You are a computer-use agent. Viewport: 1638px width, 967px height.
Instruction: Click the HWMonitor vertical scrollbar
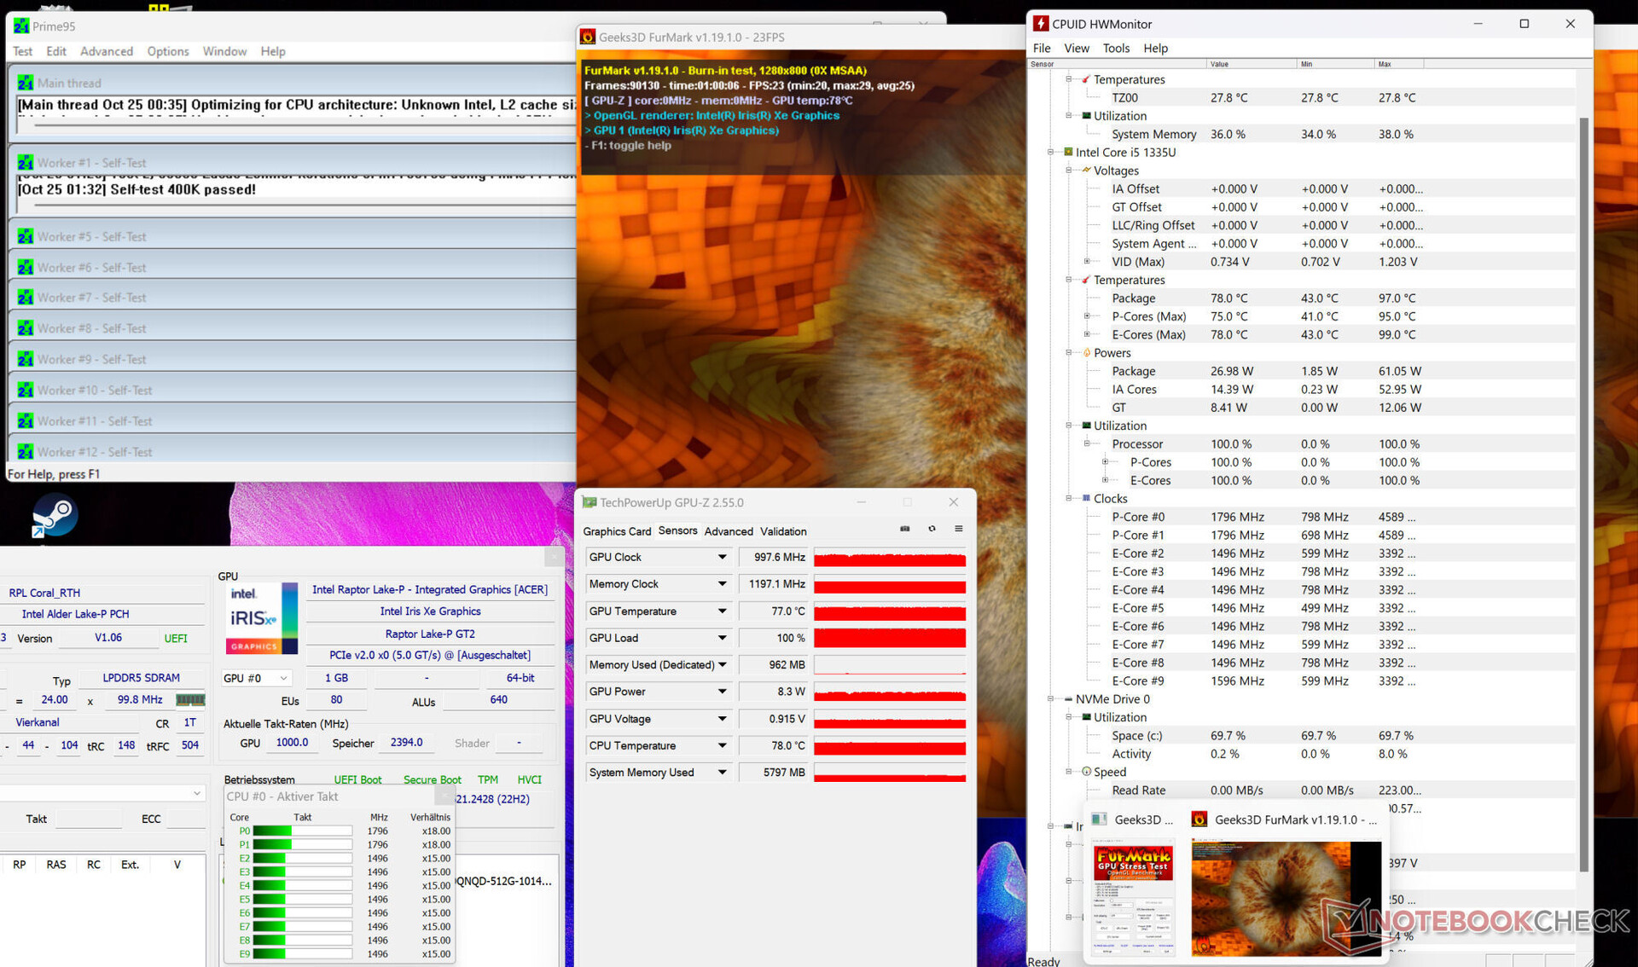(1583, 495)
